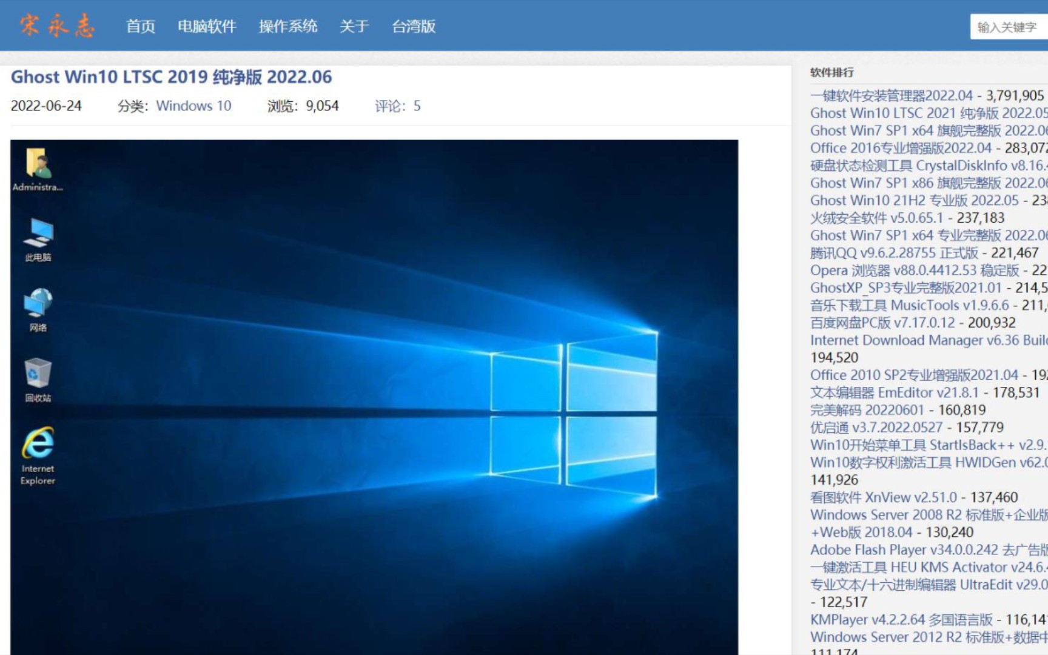Open the Windows 10 category link

(194, 106)
